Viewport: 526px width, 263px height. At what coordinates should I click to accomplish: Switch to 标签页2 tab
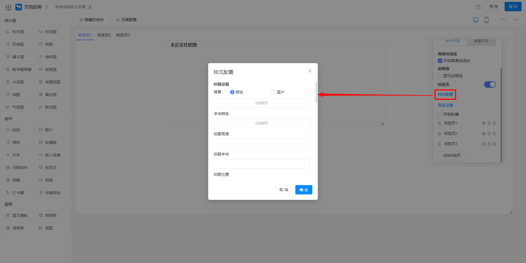[x=104, y=35]
